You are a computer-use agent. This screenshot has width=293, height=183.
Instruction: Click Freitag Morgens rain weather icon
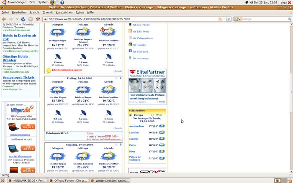coord(58,90)
